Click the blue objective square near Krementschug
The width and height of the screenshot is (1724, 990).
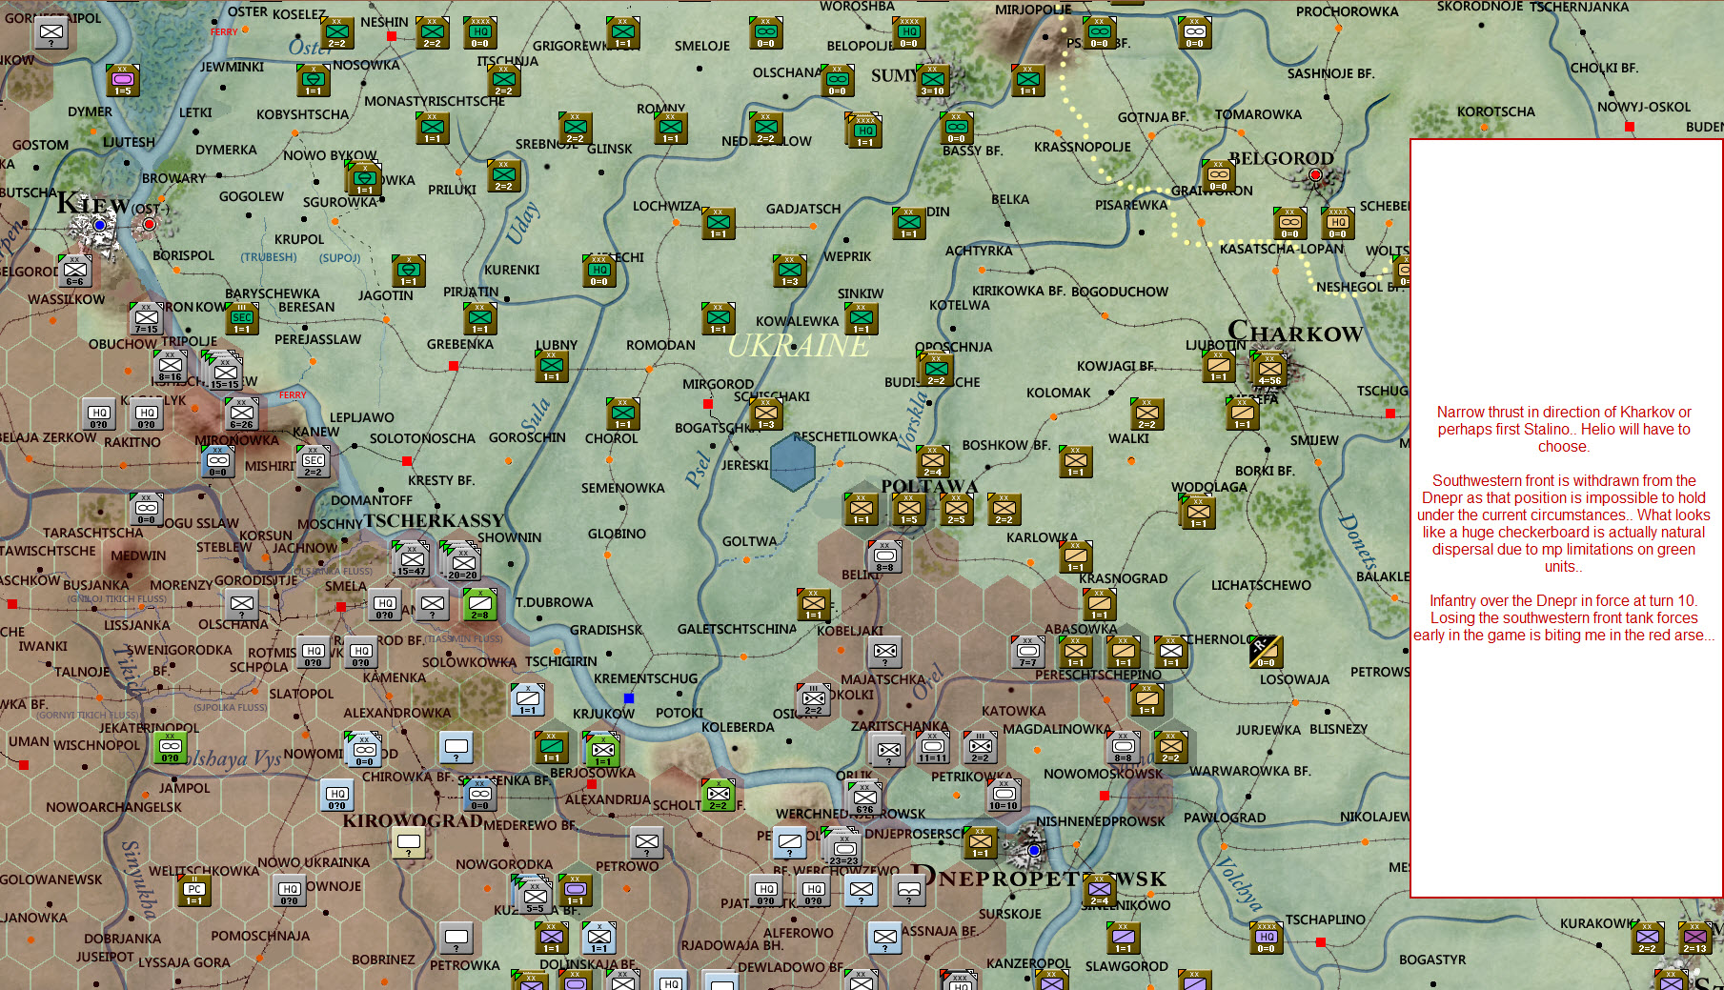click(629, 698)
